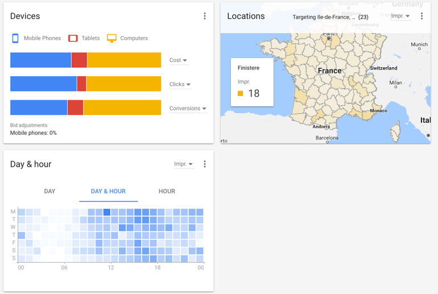Screen dimensions: 438x294
Task: Click the Mobile Phones legend icon
Action: pyautogui.click(x=15, y=38)
